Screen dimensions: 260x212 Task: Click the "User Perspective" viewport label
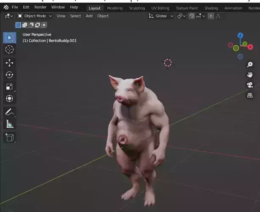(37, 34)
